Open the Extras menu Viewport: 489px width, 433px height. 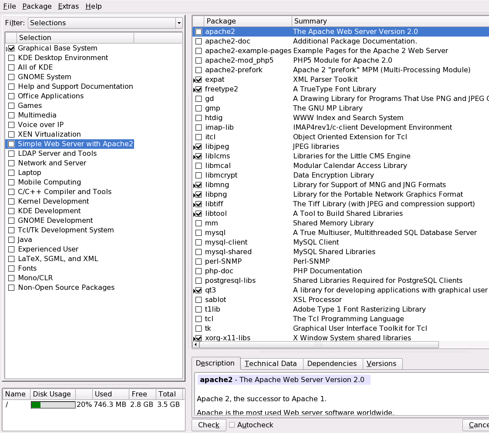click(68, 6)
